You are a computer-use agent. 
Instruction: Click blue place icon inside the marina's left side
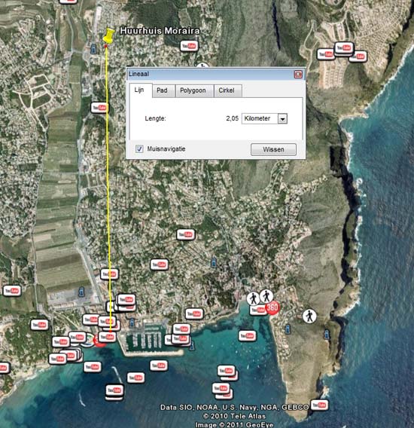[x=132, y=323]
